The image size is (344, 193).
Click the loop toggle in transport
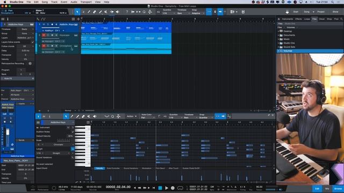click(180, 188)
